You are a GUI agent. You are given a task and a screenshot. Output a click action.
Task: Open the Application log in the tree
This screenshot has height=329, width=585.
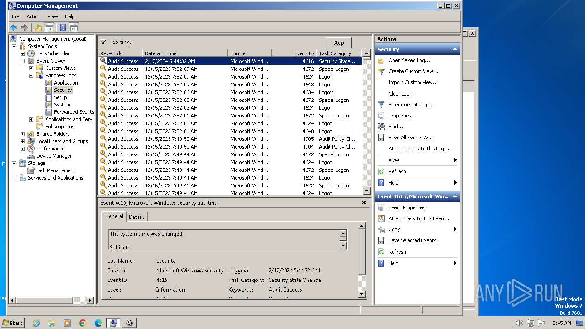coord(66,83)
